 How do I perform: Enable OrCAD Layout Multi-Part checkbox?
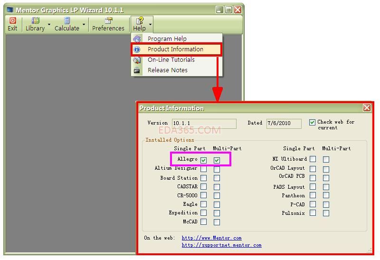pyautogui.click(x=326, y=169)
